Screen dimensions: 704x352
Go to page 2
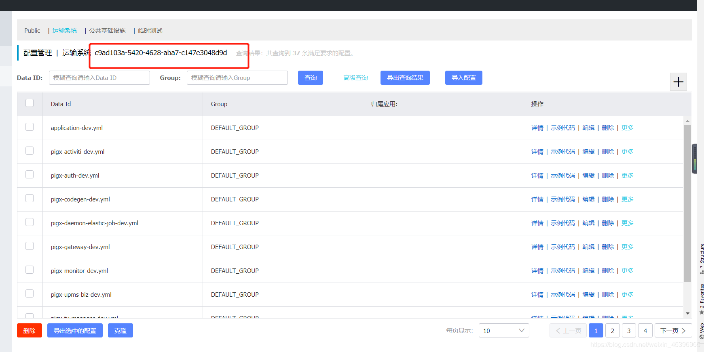(613, 331)
